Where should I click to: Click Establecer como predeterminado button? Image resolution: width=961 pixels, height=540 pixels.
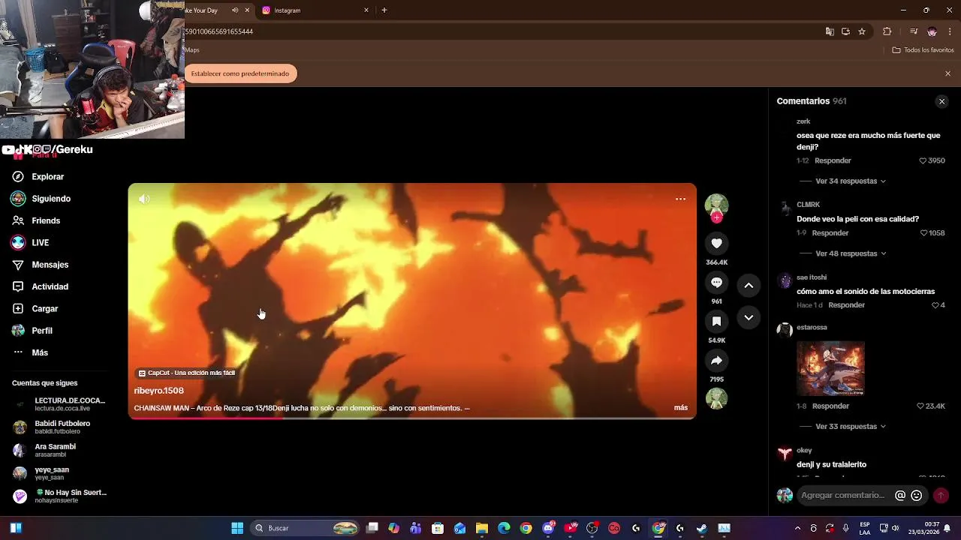point(240,73)
